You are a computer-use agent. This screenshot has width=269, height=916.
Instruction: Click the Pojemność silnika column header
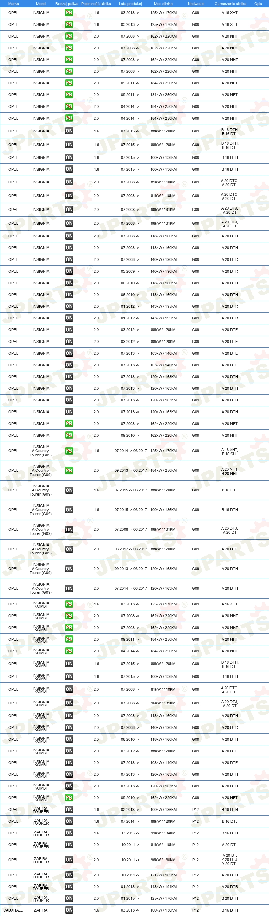point(96,4)
